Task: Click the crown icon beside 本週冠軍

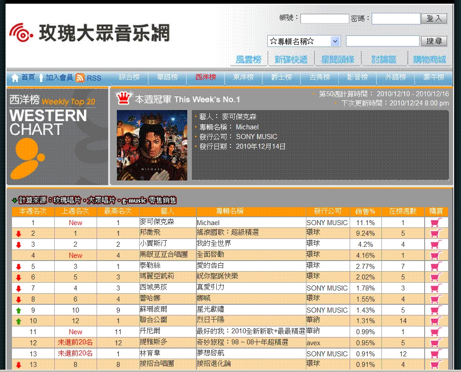Action: (x=123, y=99)
